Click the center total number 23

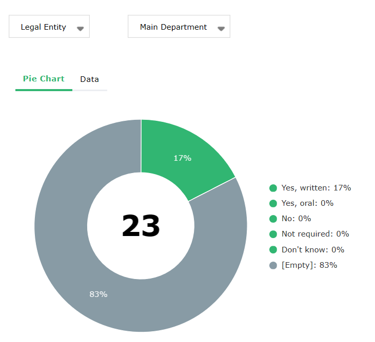(x=141, y=226)
